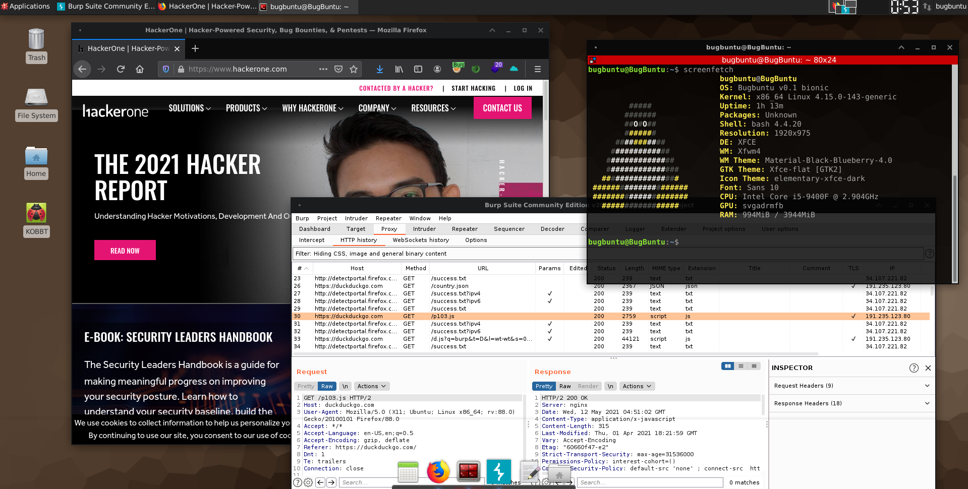Launch Firefox from the dock

438,472
